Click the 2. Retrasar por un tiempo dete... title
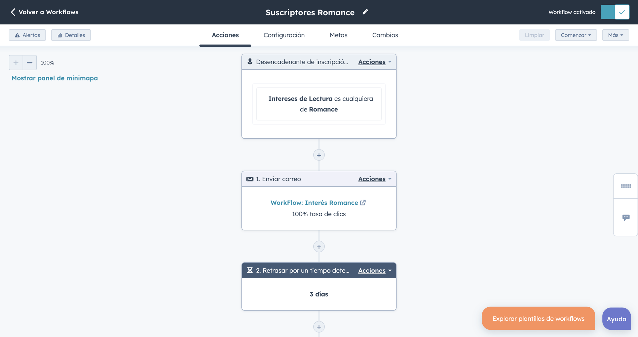The width and height of the screenshot is (638, 337). click(303, 271)
